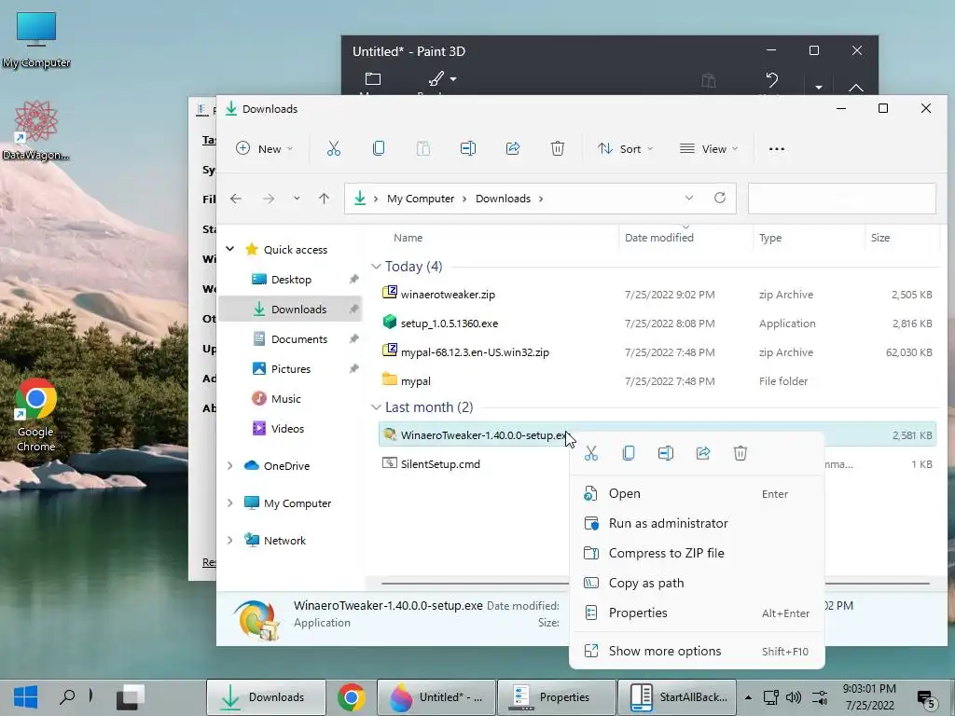Collapse the Last month (2) group
Image resolution: width=955 pixels, height=716 pixels.
376,407
